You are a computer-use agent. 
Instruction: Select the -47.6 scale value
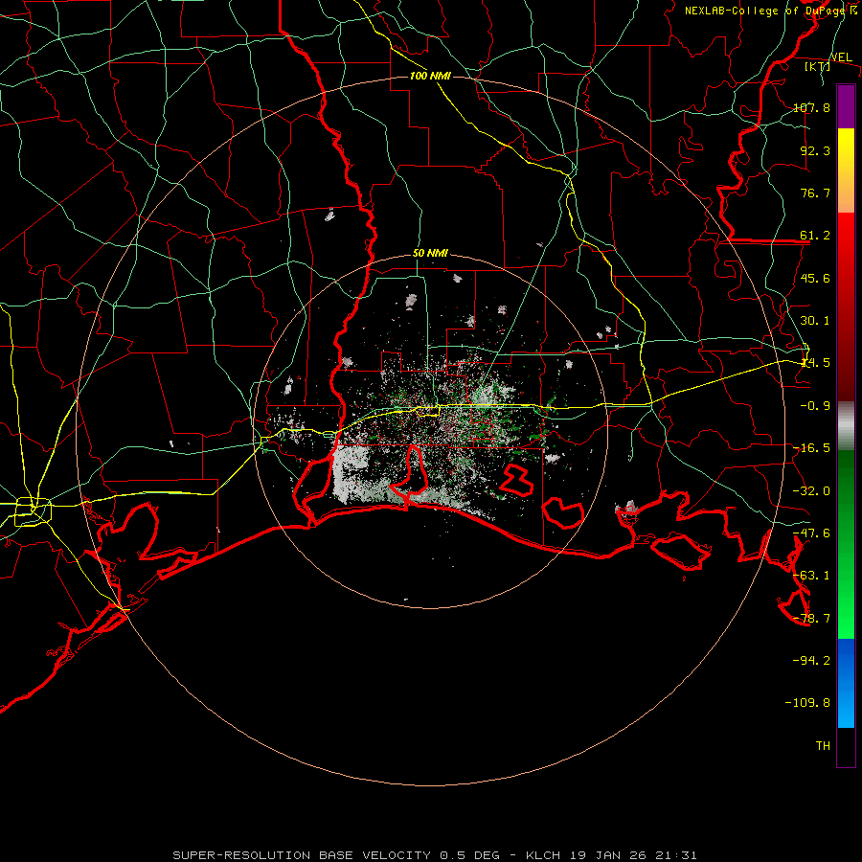click(x=811, y=533)
